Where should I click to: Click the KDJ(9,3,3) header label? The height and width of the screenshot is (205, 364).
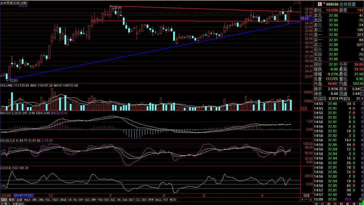click(8, 141)
